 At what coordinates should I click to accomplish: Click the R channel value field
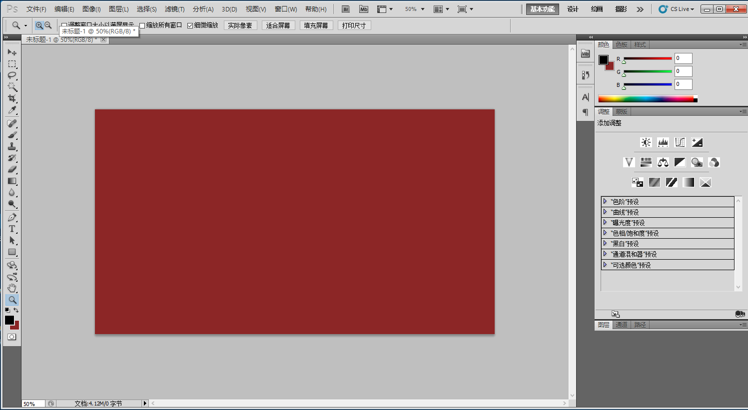tap(683, 58)
